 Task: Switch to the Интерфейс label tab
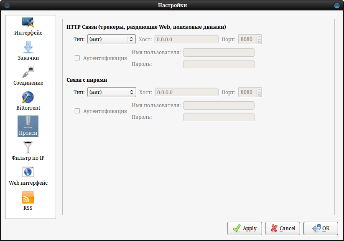click(28, 33)
